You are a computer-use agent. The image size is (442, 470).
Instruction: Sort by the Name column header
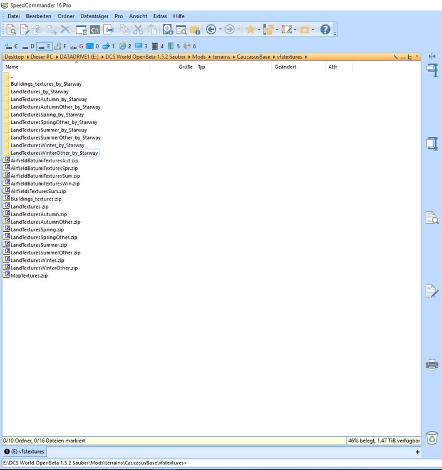[x=76, y=67]
